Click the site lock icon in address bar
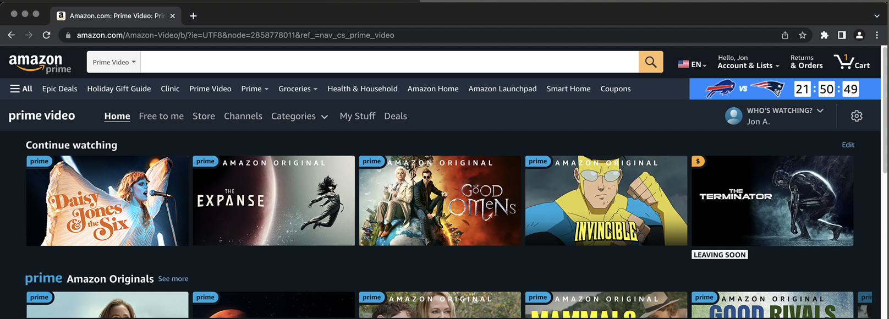 68,35
